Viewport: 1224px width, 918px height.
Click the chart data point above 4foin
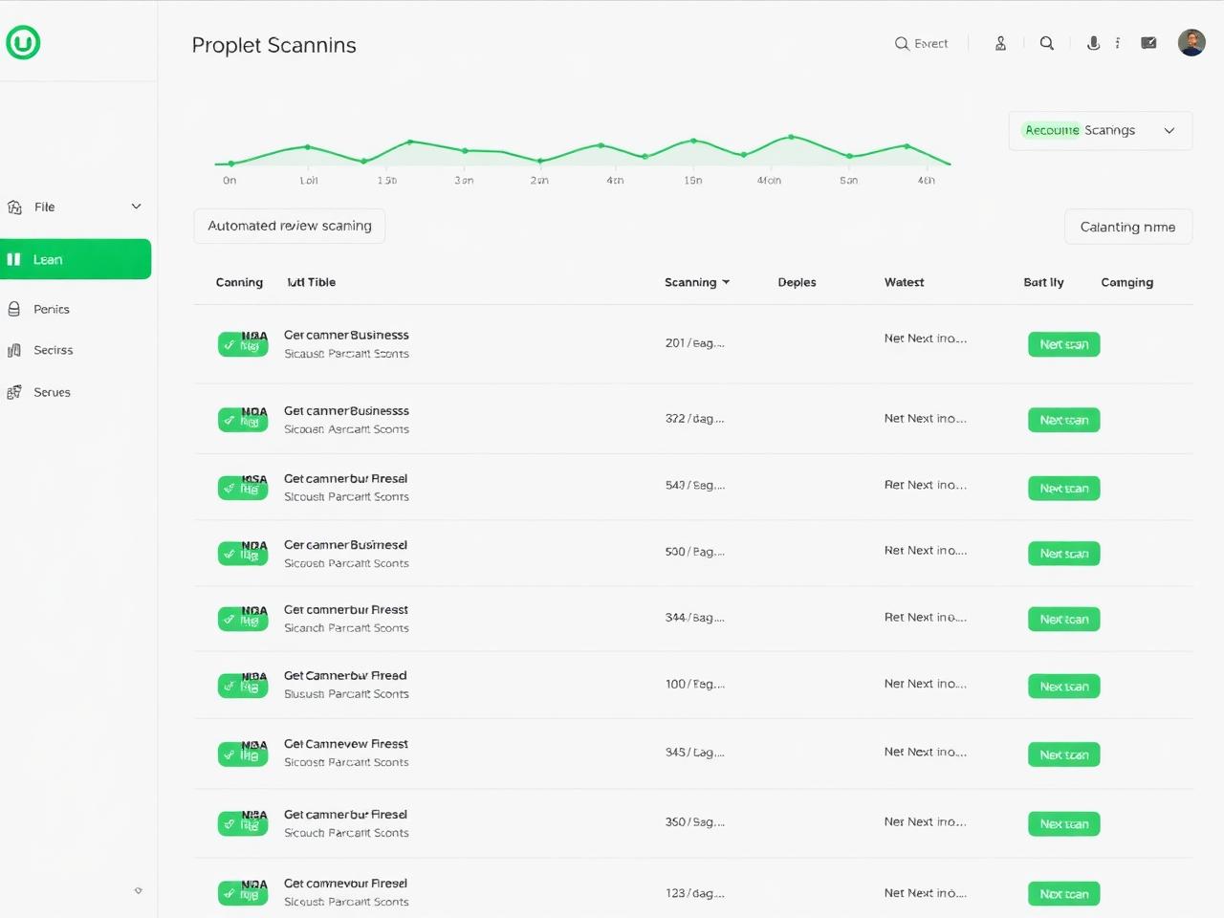coord(791,137)
